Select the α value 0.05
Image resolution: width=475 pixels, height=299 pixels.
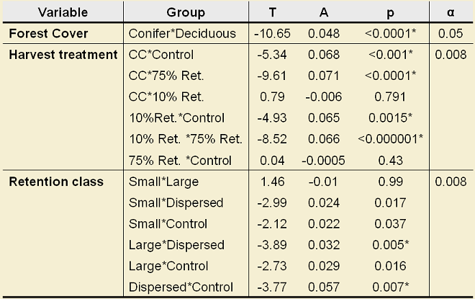click(450, 34)
